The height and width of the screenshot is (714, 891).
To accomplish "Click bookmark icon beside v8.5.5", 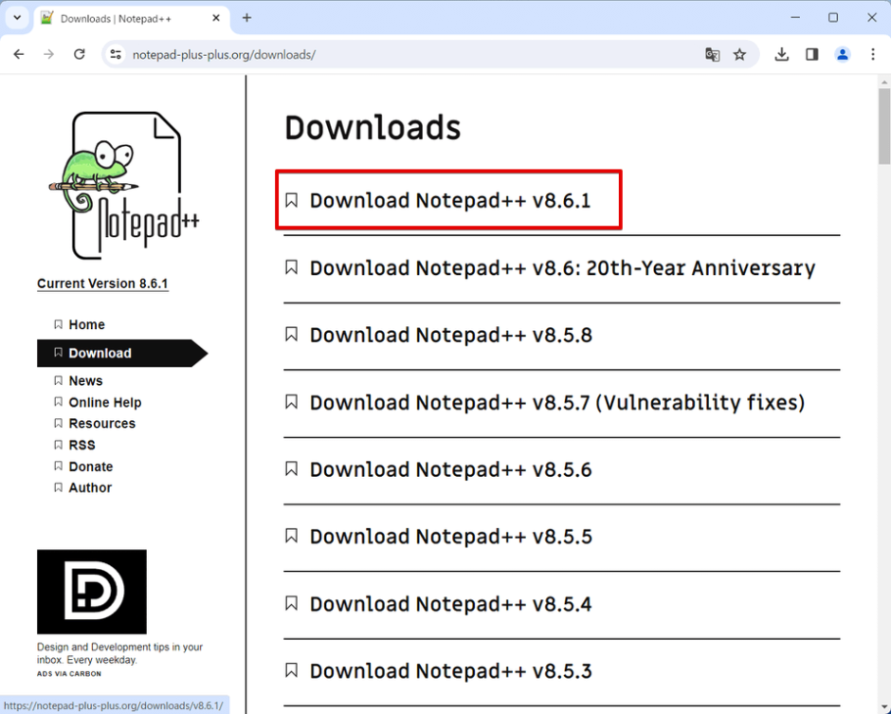I will tap(292, 536).
